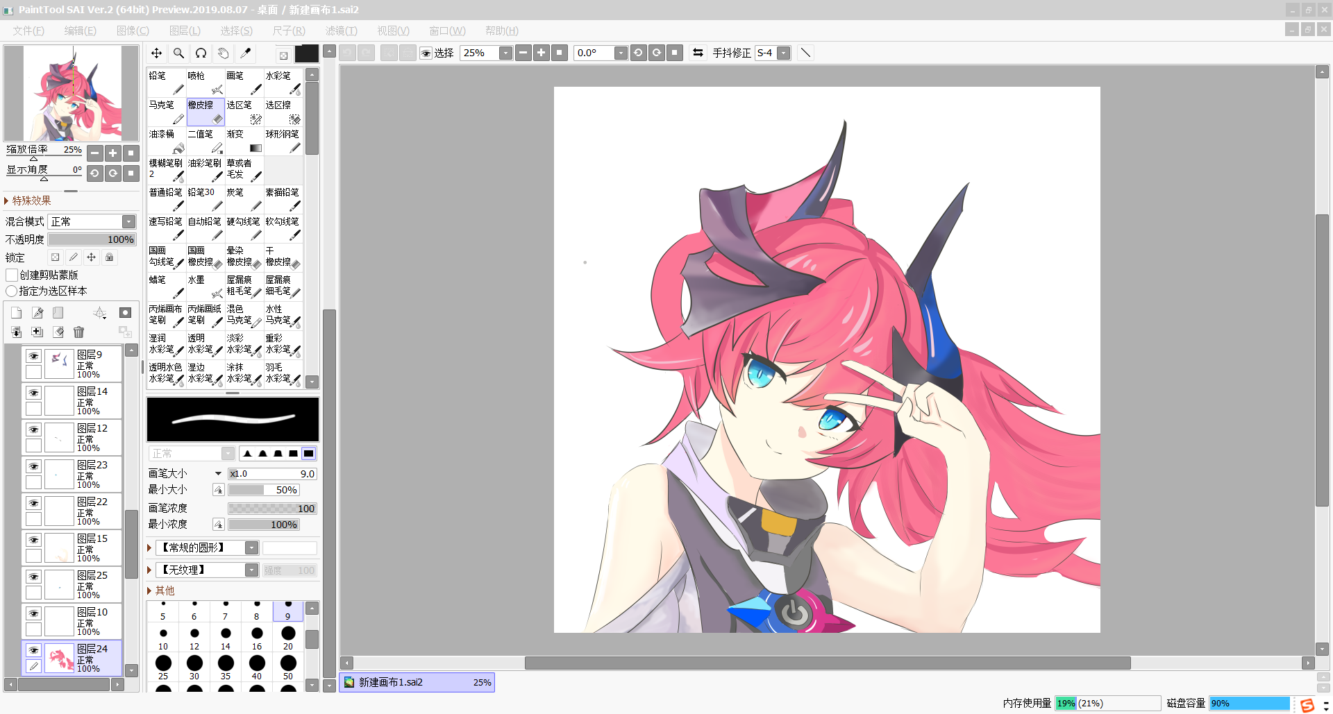The image size is (1333, 714).
Task: Select the move tool with four arrows
Action: coord(157,53)
